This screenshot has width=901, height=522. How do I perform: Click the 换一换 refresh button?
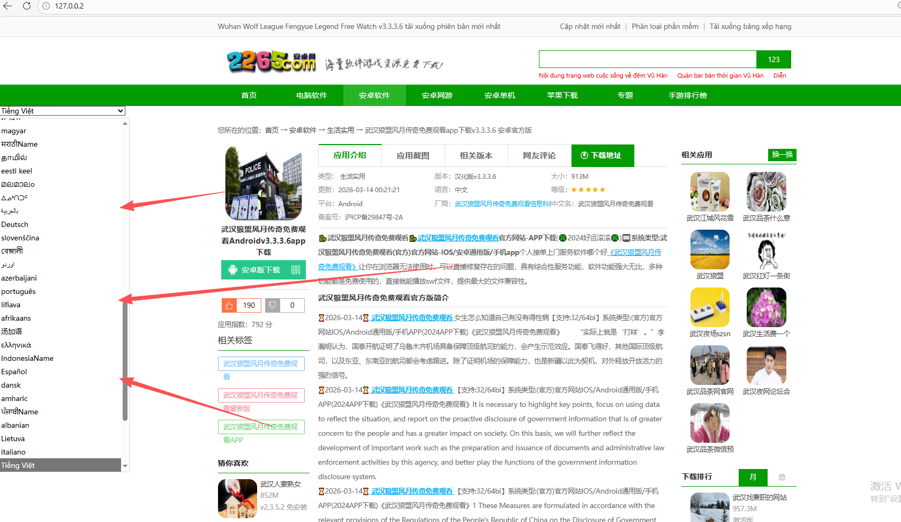pyautogui.click(x=782, y=154)
